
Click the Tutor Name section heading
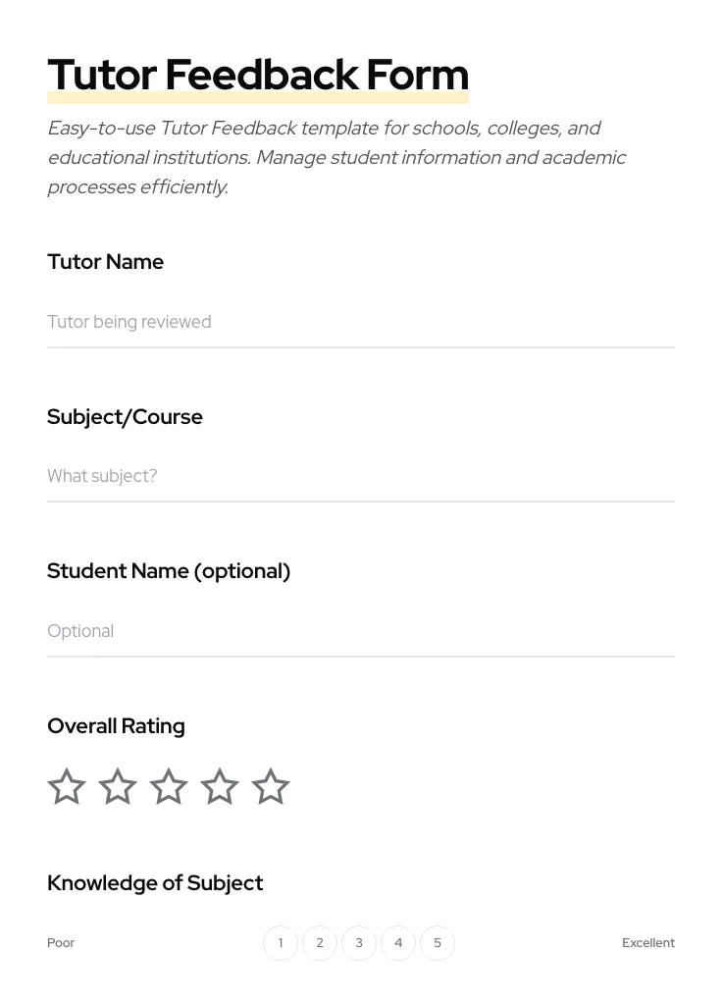pyautogui.click(x=105, y=261)
